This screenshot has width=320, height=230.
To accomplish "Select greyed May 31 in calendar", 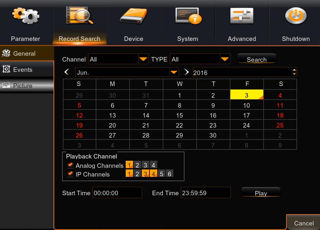I will (x=146, y=95).
